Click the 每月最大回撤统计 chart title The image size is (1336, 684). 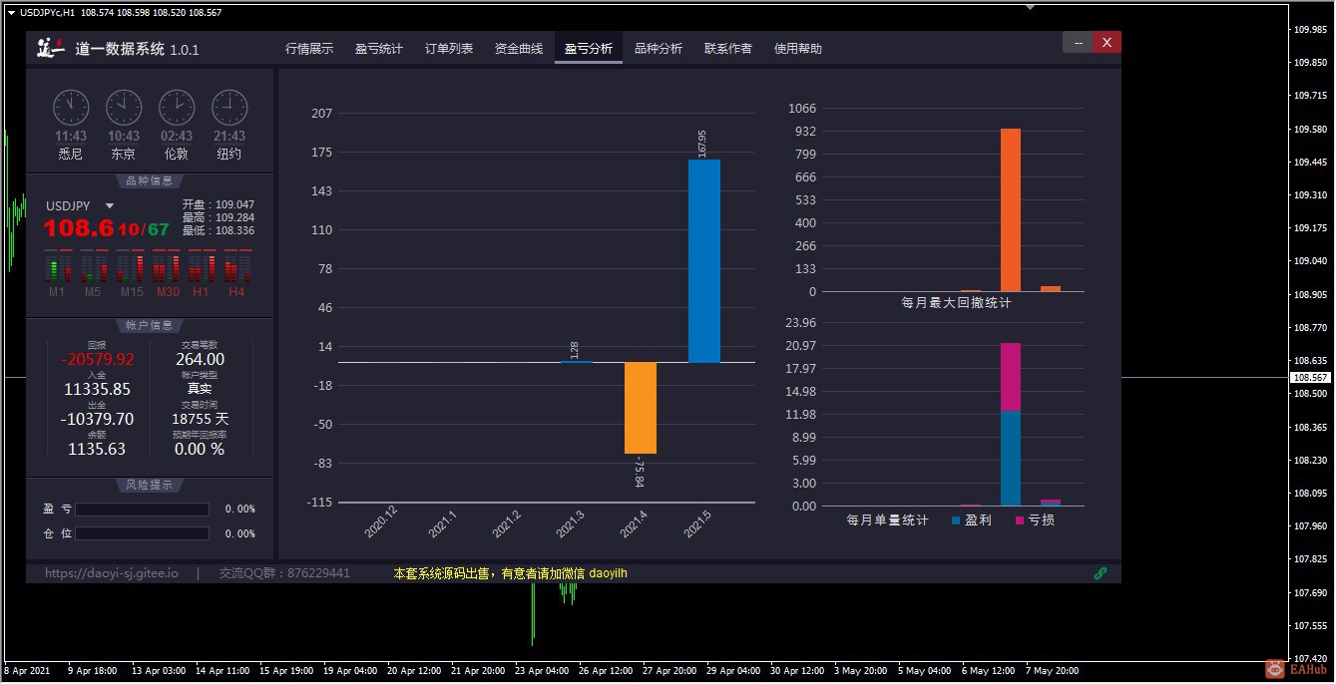tap(956, 302)
